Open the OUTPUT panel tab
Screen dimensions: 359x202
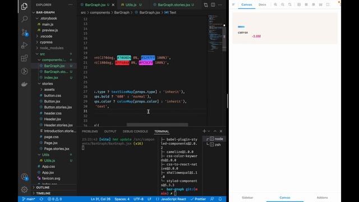[x=110, y=131]
